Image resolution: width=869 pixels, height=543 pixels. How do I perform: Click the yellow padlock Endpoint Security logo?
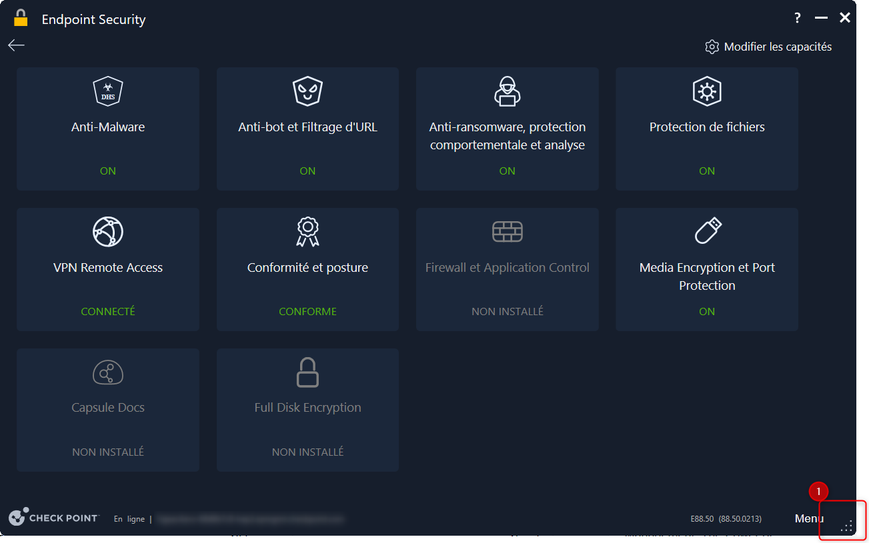click(x=21, y=18)
